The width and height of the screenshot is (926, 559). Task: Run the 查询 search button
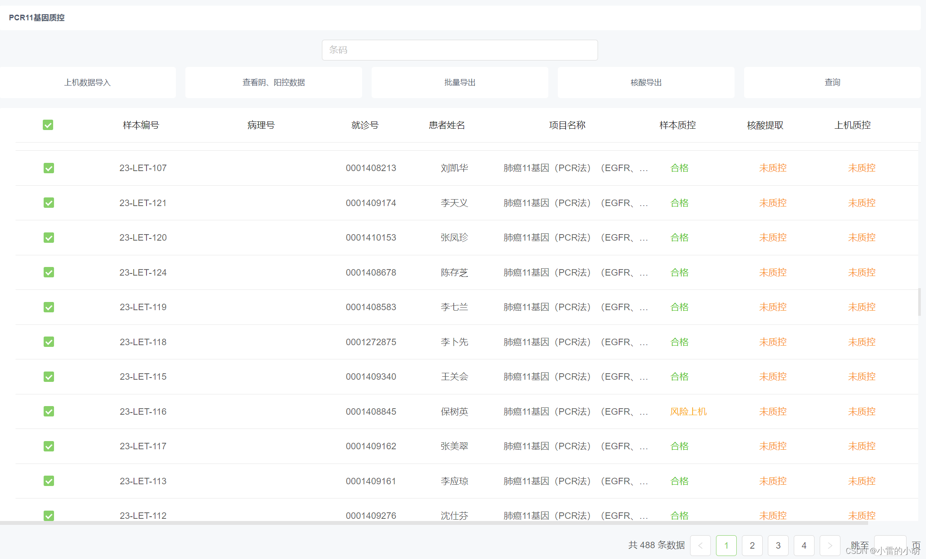(x=832, y=83)
